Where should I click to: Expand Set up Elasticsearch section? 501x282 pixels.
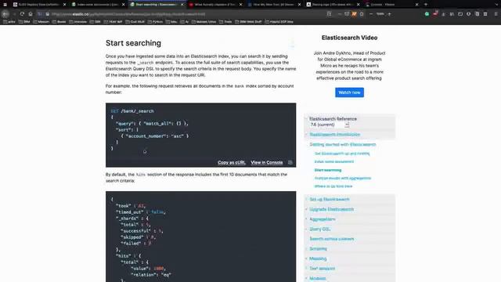[x=329, y=199]
